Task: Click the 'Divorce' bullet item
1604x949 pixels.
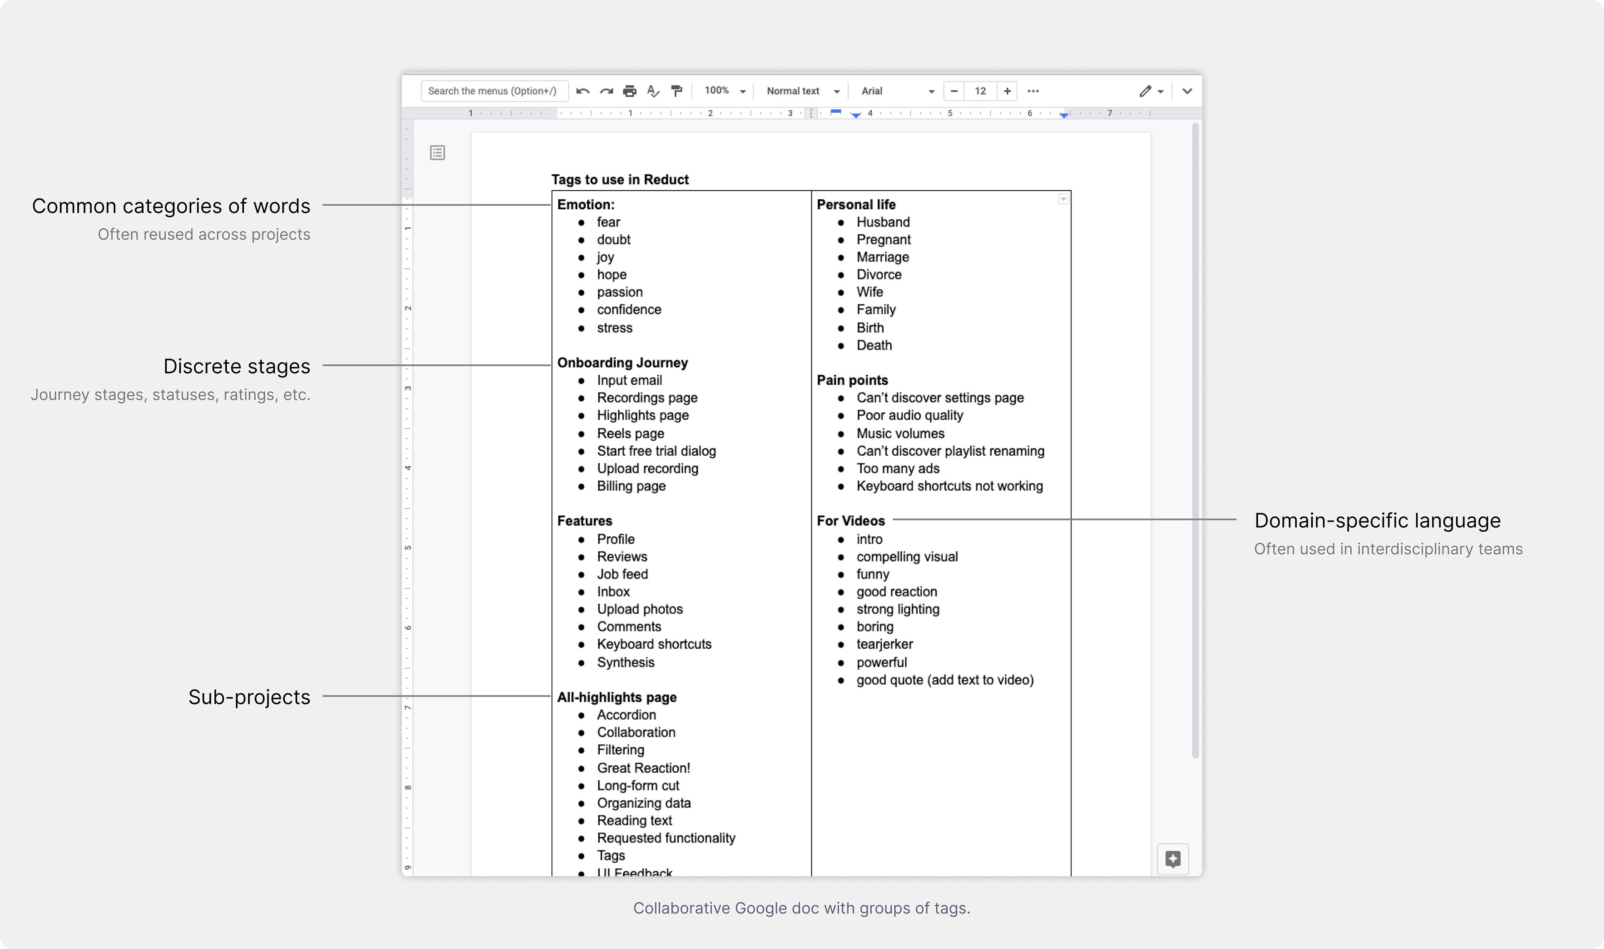Action: click(879, 274)
